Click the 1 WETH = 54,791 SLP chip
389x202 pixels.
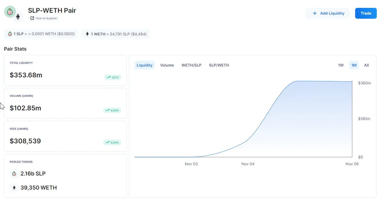[x=116, y=34]
